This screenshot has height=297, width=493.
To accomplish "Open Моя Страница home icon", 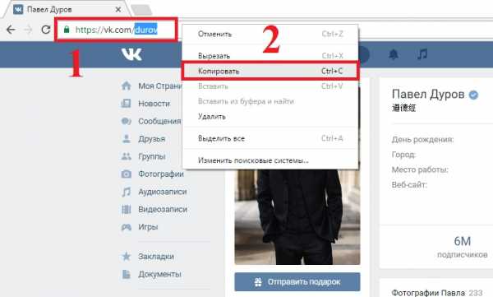I will (x=127, y=86).
